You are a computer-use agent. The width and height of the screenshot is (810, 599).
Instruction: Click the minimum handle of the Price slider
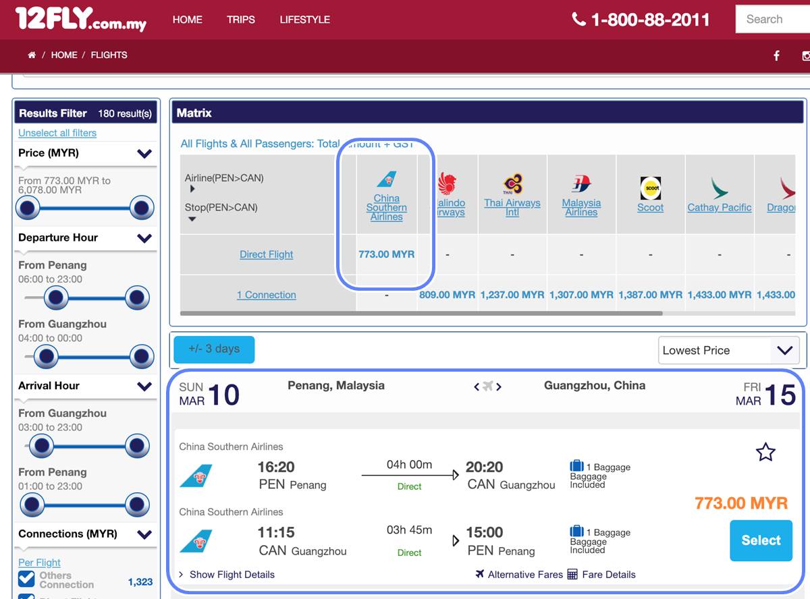[x=29, y=209]
